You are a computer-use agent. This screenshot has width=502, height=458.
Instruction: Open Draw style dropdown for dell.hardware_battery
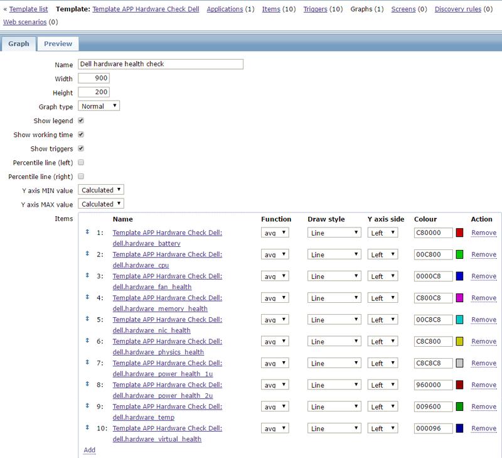click(x=334, y=233)
